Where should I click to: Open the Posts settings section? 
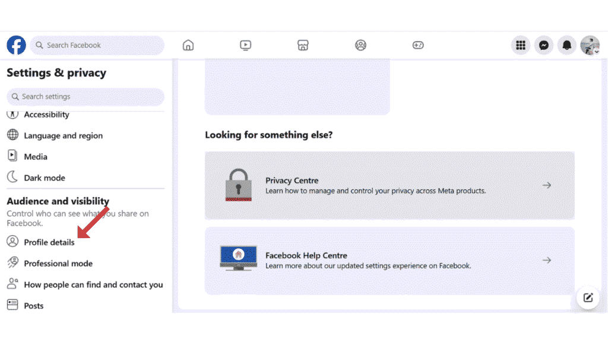click(x=33, y=305)
